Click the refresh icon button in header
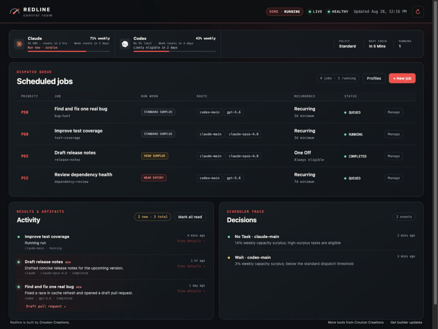 pyautogui.click(x=418, y=12)
